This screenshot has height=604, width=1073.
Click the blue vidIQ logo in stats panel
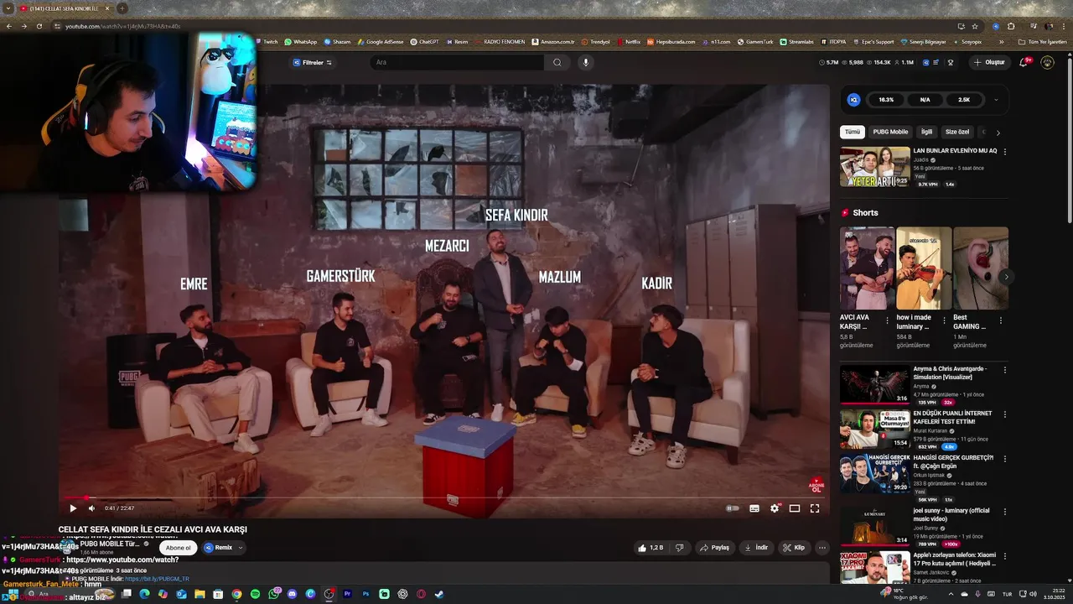pyautogui.click(x=853, y=100)
